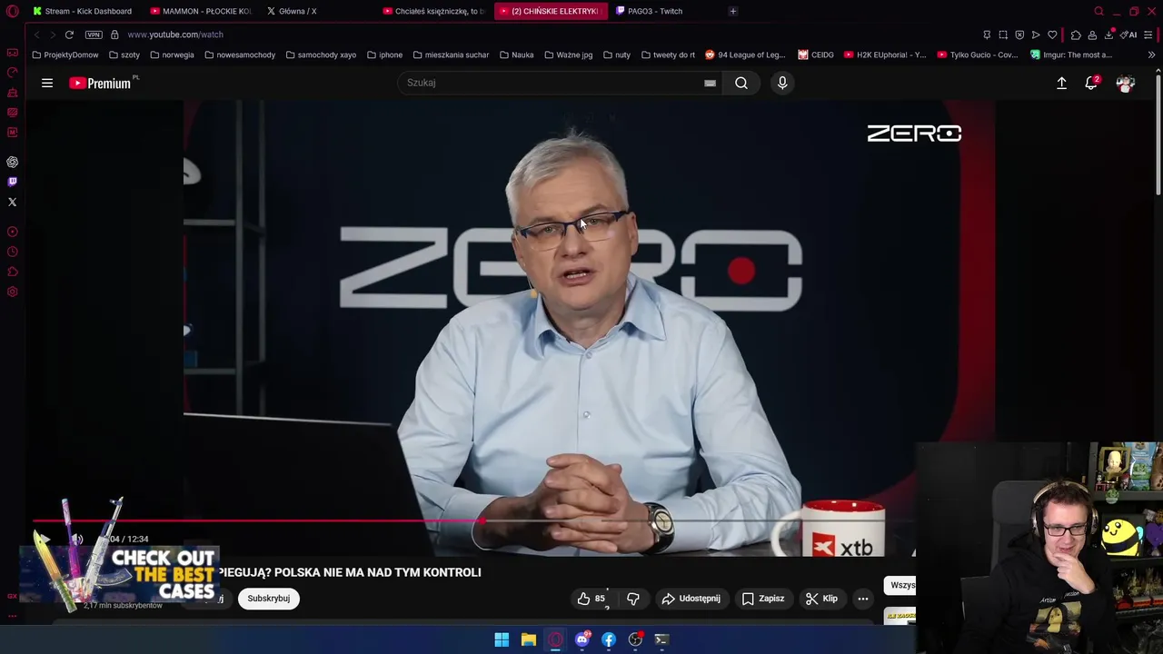Open samochody xayo bookmark folder
The width and height of the screenshot is (1163, 654).
coord(321,54)
